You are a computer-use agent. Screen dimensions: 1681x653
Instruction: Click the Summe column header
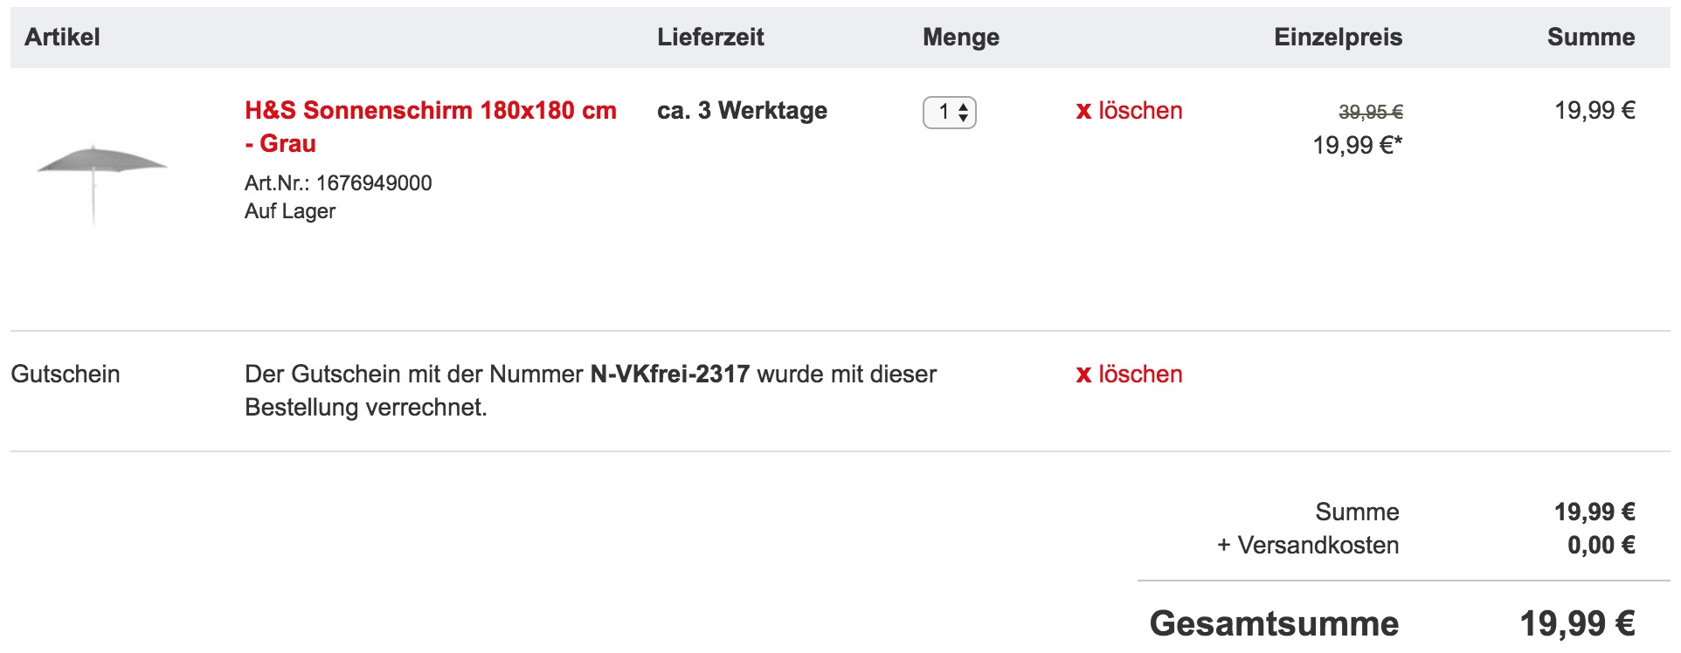pyautogui.click(x=1590, y=38)
